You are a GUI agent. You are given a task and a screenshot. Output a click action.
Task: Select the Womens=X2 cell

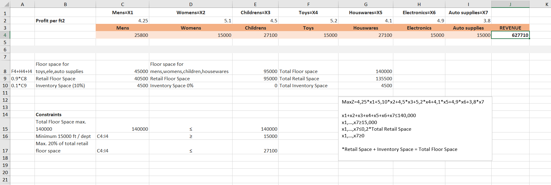[191, 12]
